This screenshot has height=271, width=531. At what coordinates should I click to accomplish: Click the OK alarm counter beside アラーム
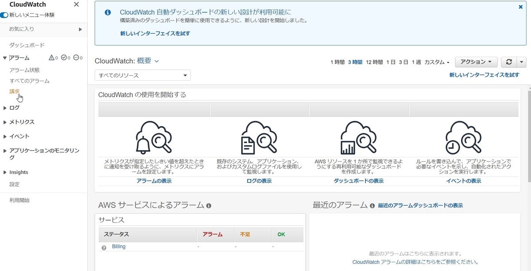(x=65, y=58)
